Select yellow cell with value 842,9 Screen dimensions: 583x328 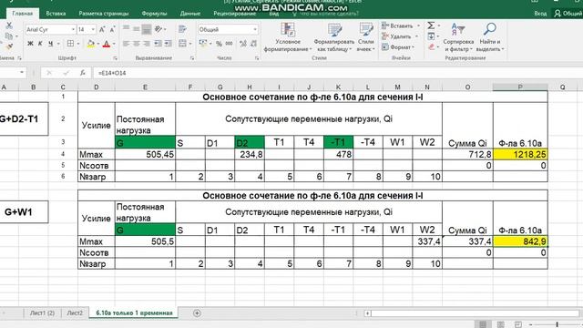tap(520, 241)
